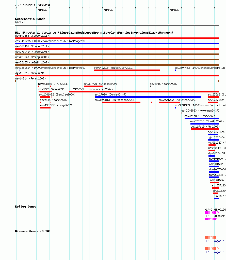
Task: Click the nsv601264 (Cooper2011) variant label
Action: click(x=32, y=36)
